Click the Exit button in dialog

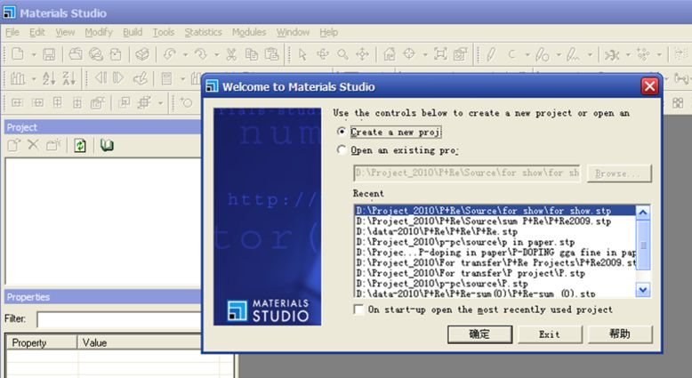tap(550, 334)
